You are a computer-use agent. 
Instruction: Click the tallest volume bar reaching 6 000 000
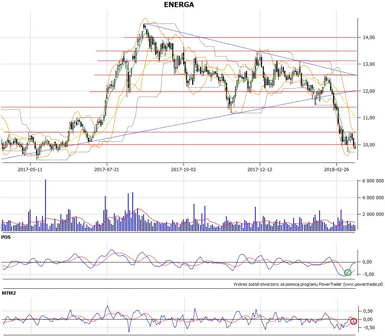pos(45,205)
